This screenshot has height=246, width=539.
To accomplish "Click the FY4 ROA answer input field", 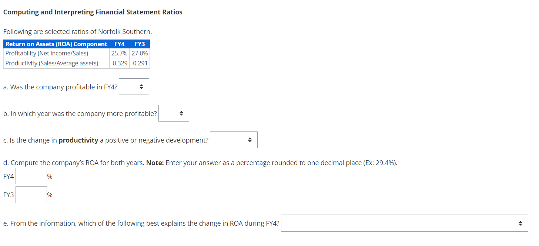I will tap(31, 176).
